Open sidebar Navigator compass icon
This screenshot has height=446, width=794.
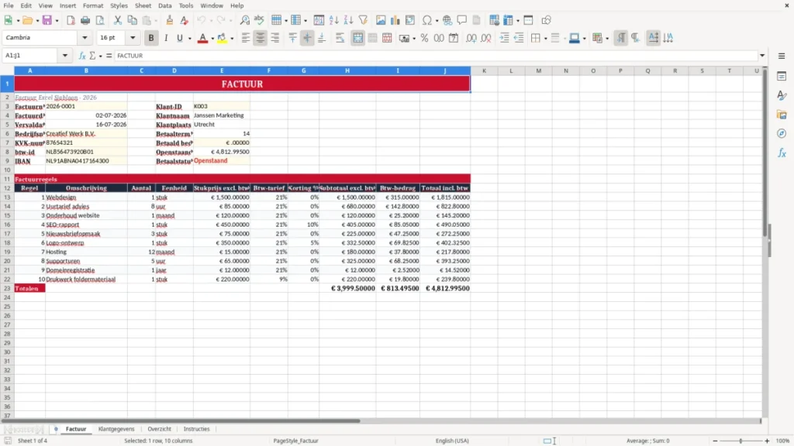tap(782, 133)
